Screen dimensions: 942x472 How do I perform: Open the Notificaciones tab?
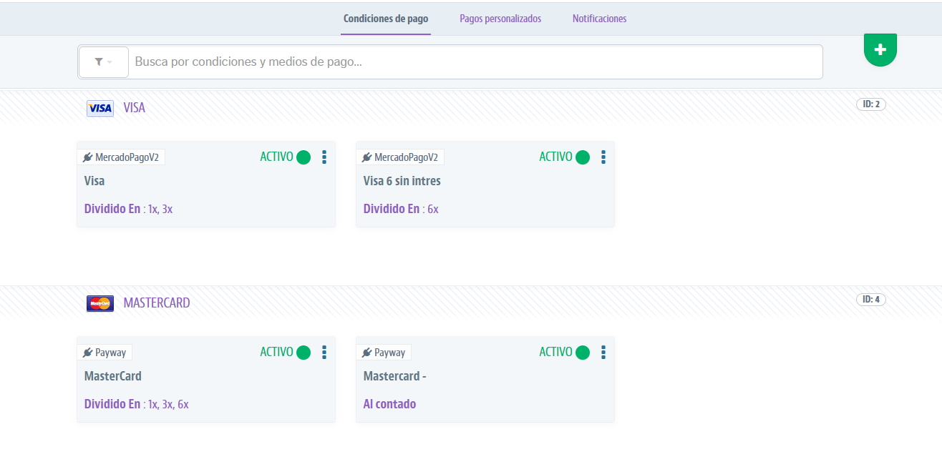[x=599, y=19]
